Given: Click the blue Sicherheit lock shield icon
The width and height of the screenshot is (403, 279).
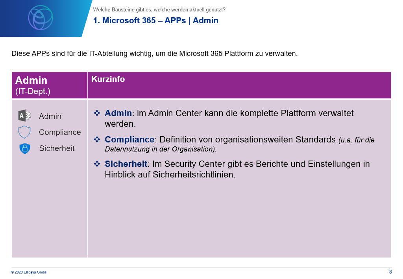Looking at the screenshot, I should pos(25,148).
